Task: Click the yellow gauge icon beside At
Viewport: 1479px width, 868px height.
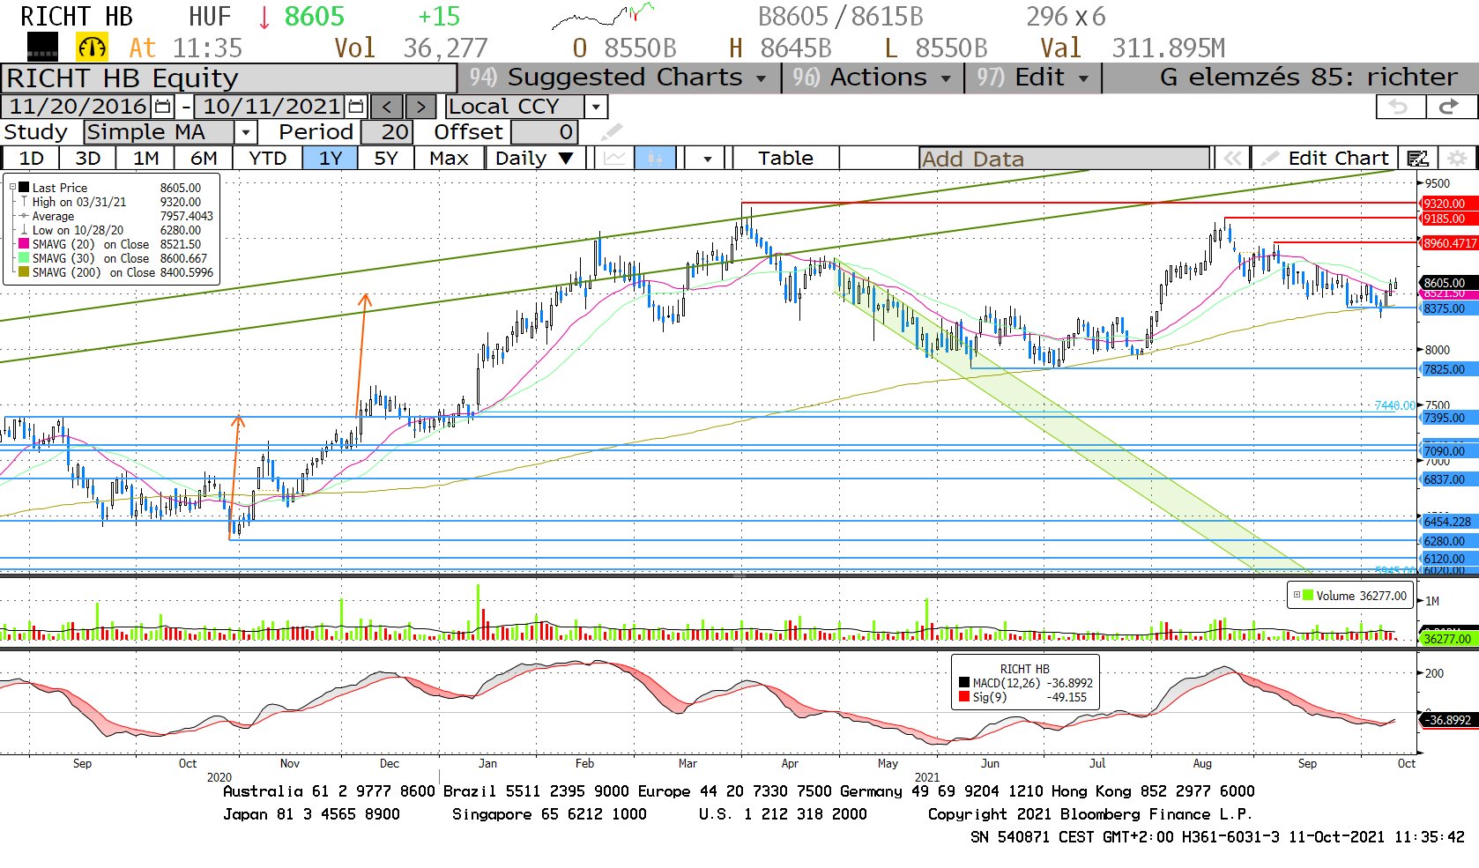Action: click(92, 48)
